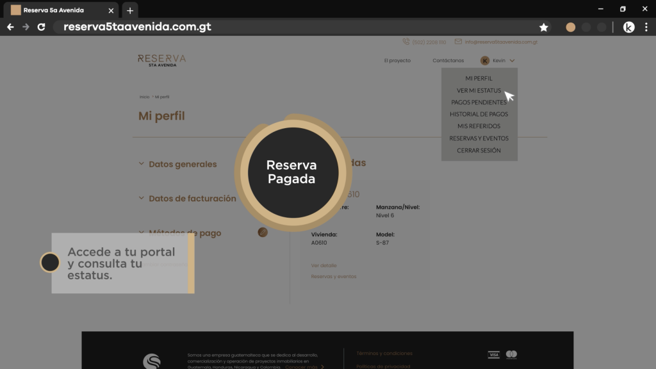The height and width of the screenshot is (369, 656).
Task: Select MI PERFIL from the menu
Action: (479, 78)
